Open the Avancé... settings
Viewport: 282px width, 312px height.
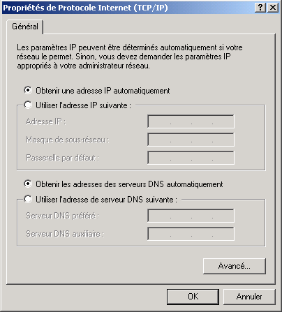click(235, 266)
